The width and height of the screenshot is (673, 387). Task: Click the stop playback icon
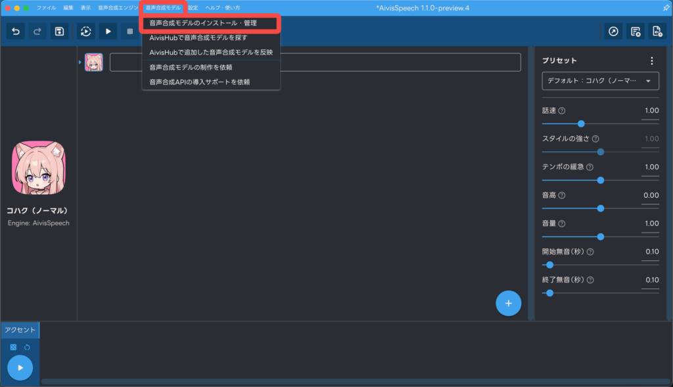130,31
